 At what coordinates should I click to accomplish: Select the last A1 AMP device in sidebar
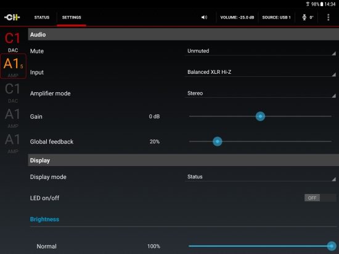pyautogui.click(x=13, y=143)
